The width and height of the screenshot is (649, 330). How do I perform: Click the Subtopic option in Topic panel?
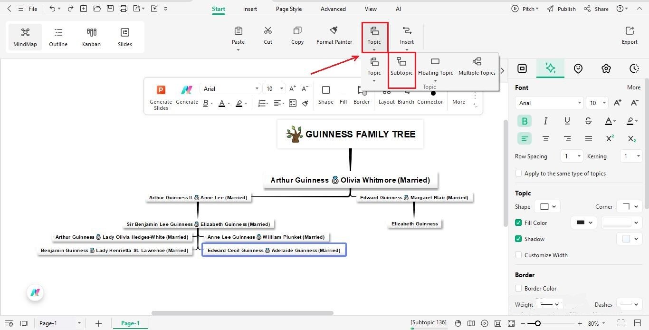tap(401, 67)
